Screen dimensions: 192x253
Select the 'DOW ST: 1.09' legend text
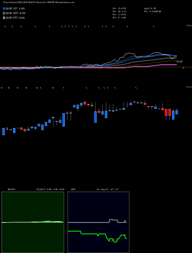point(15,8)
